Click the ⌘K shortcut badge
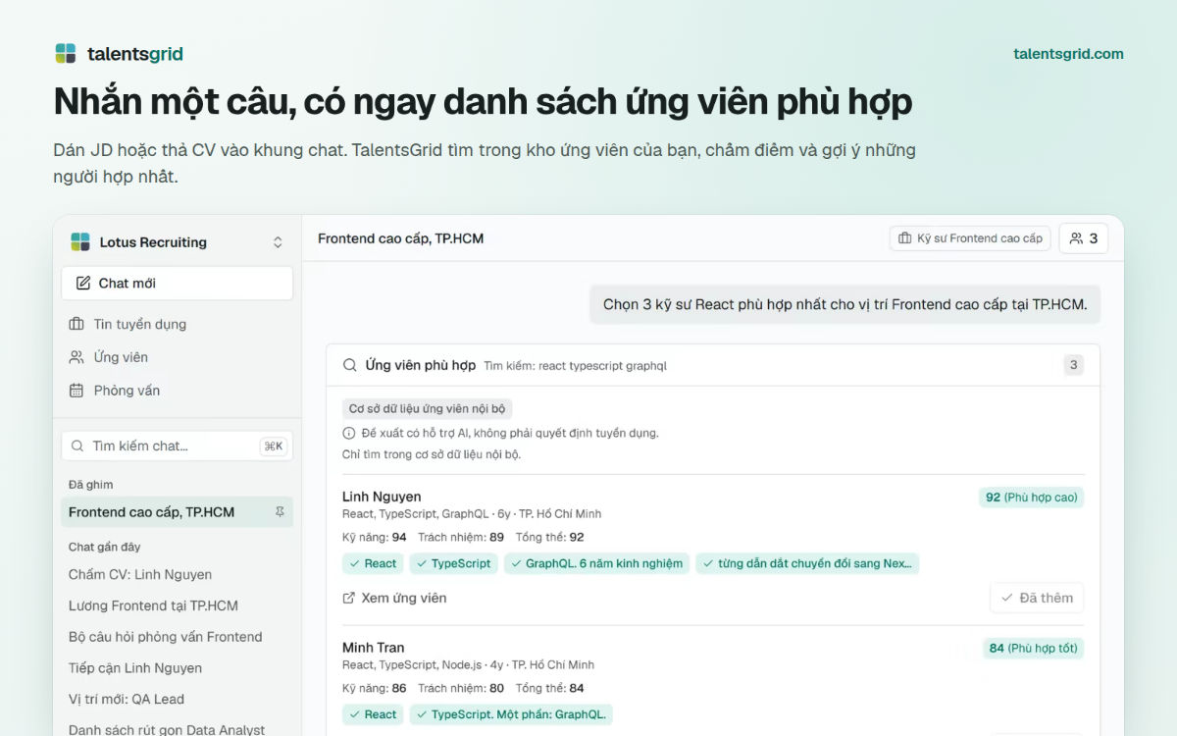 click(x=274, y=446)
